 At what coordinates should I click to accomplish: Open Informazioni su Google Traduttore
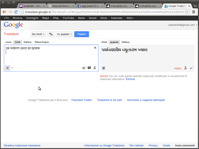tap(104, 145)
